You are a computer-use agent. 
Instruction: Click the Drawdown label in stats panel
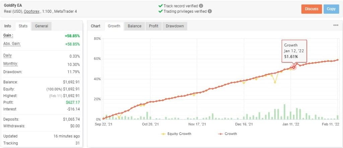pyautogui.click(x=12, y=71)
